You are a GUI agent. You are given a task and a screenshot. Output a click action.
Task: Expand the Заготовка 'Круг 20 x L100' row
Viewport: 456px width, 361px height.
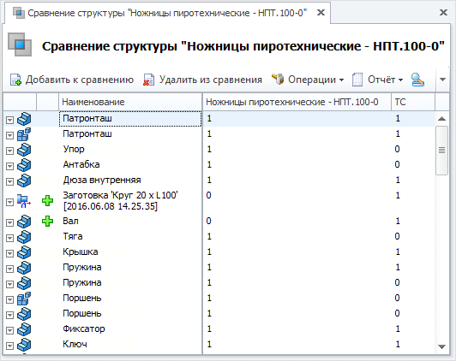coord(10,202)
